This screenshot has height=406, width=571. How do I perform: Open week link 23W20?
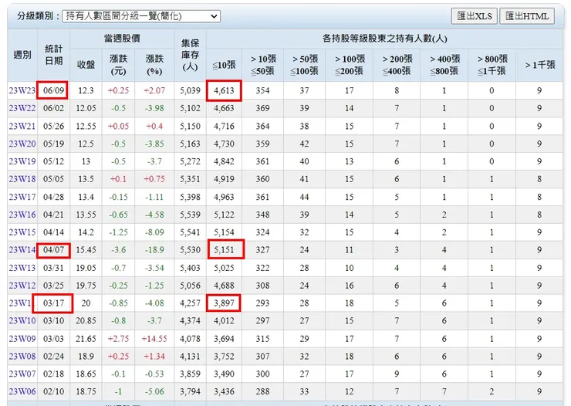(22, 144)
